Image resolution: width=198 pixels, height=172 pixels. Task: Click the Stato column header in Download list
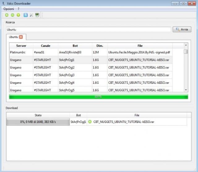pyautogui.click(x=38, y=115)
